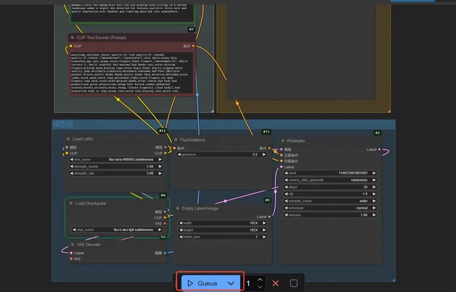This screenshot has width=456, height=292.
Task: Click VAE output port on Load Checkpoint
Action: [x=165, y=224]
